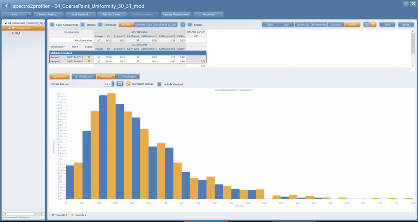
Task: Open the Save dropdown arrow
Action: click(x=29, y=14)
